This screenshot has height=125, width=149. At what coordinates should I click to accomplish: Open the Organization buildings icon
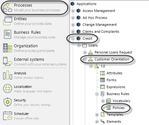(x=8, y=48)
